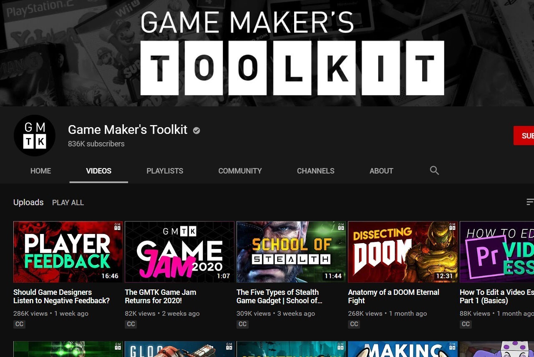The height and width of the screenshot is (357, 534).
Task: Open the sort-by menu icon
Action: pyautogui.click(x=530, y=202)
